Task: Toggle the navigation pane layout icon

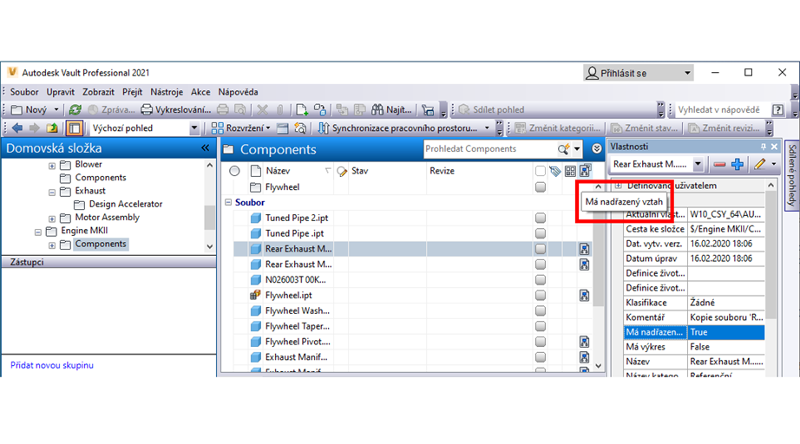Action: coord(75,128)
